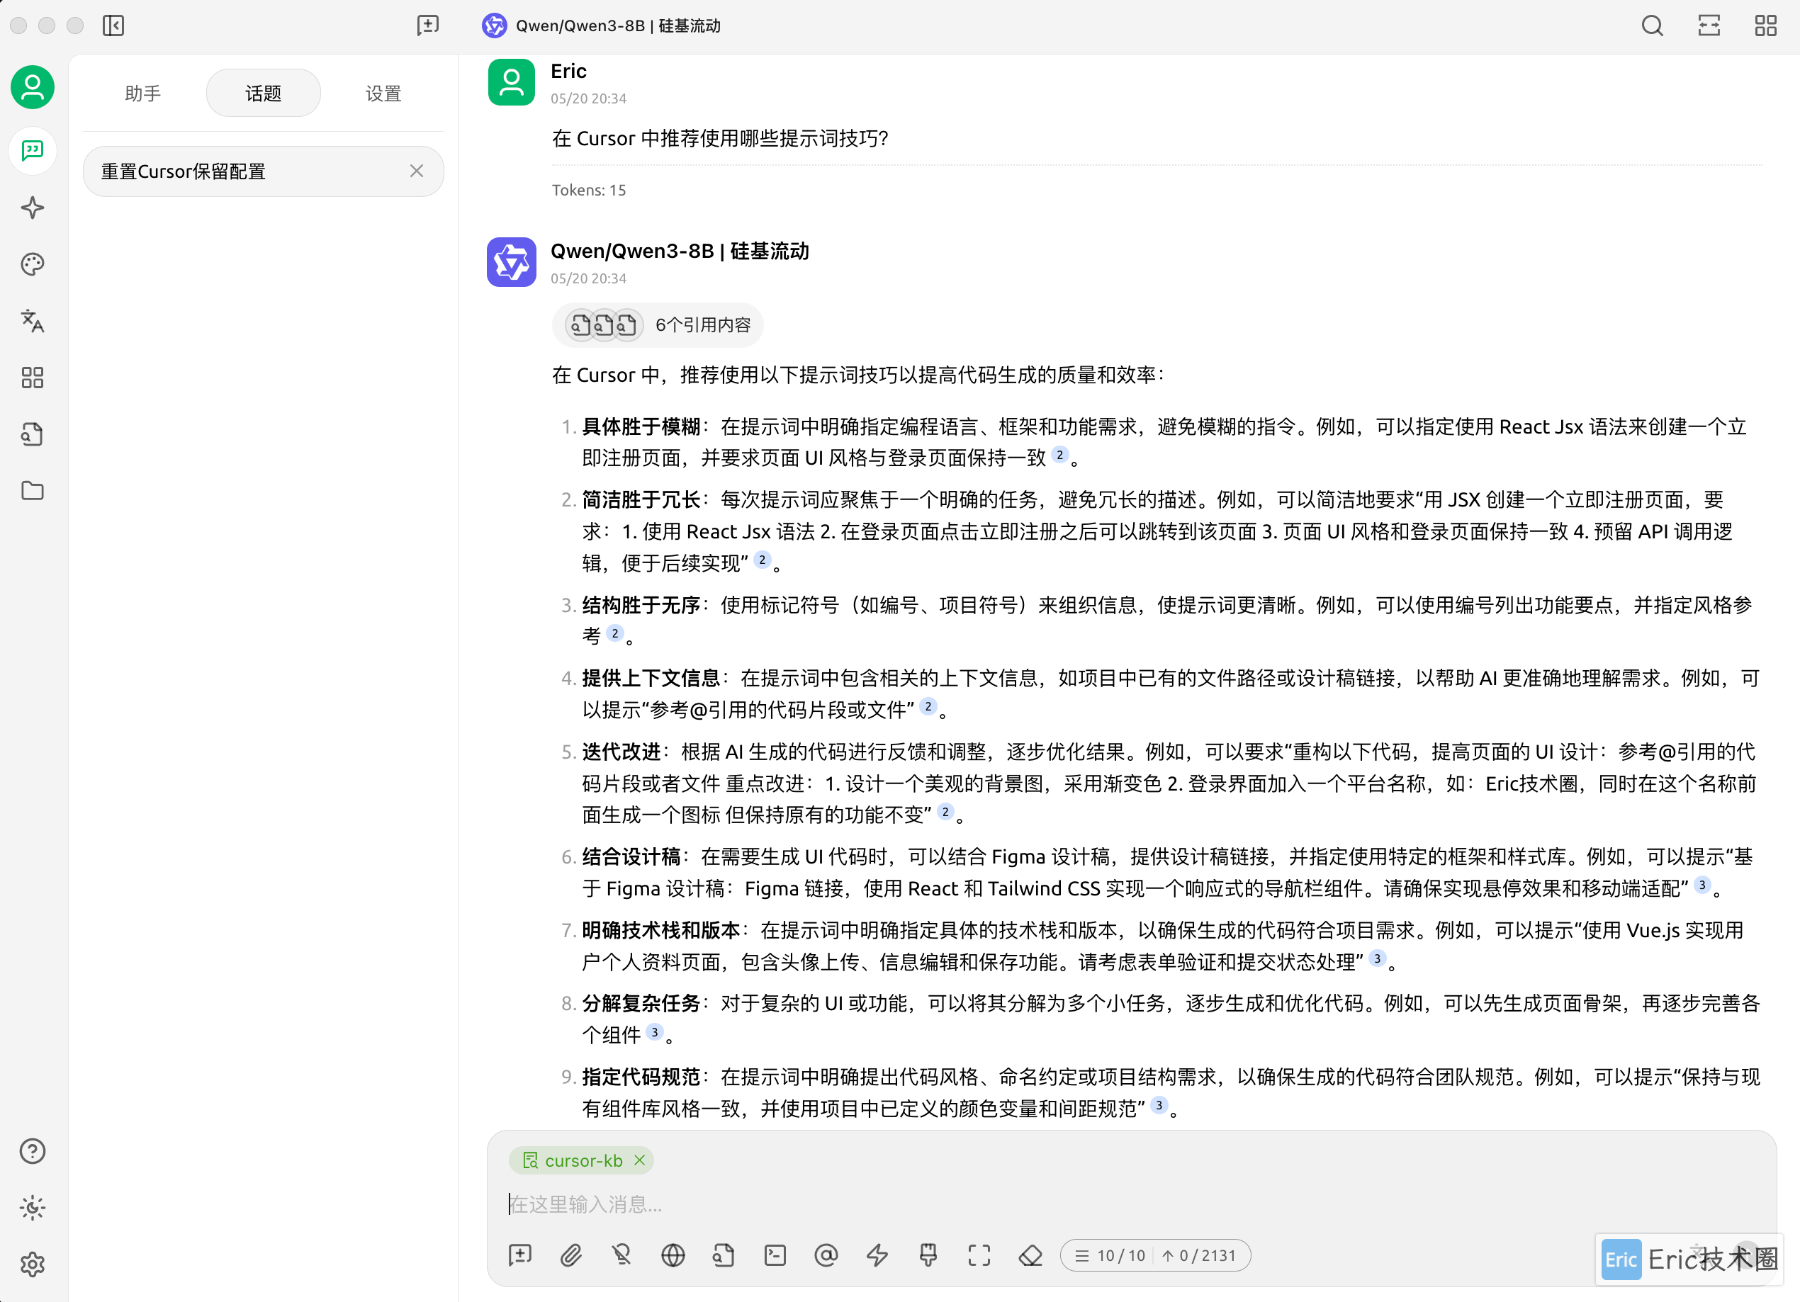Image resolution: width=1800 pixels, height=1302 pixels.
Task: Clear messages with the eraser icon
Action: 1030,1255
